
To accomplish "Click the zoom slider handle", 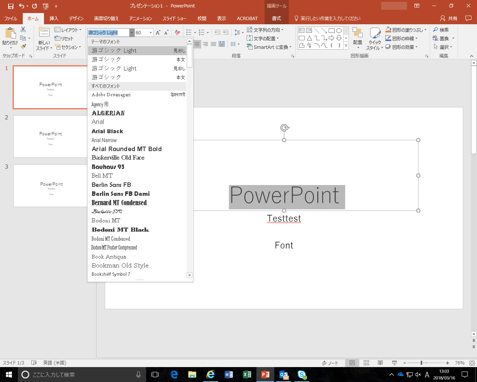I will 421,363.
